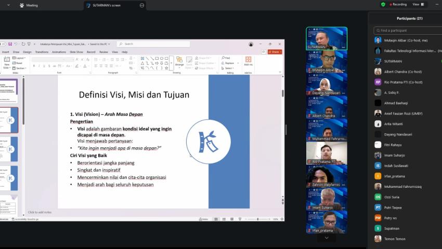Click the more options dots on SUTARMAN's video
The image size is (442, 249).
(343, 47)
